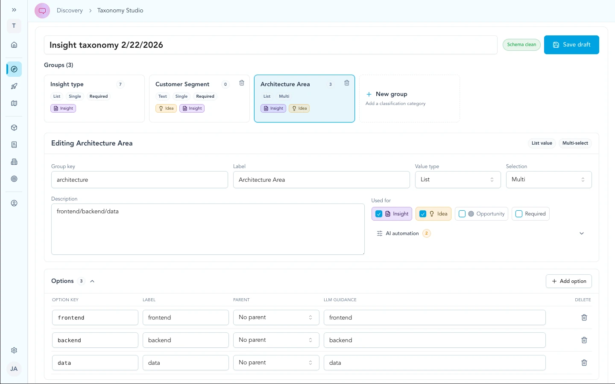Open the rocket launch icon in the sidebar

14,86
